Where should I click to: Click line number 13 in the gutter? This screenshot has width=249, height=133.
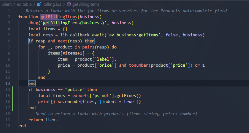[7, 83]
